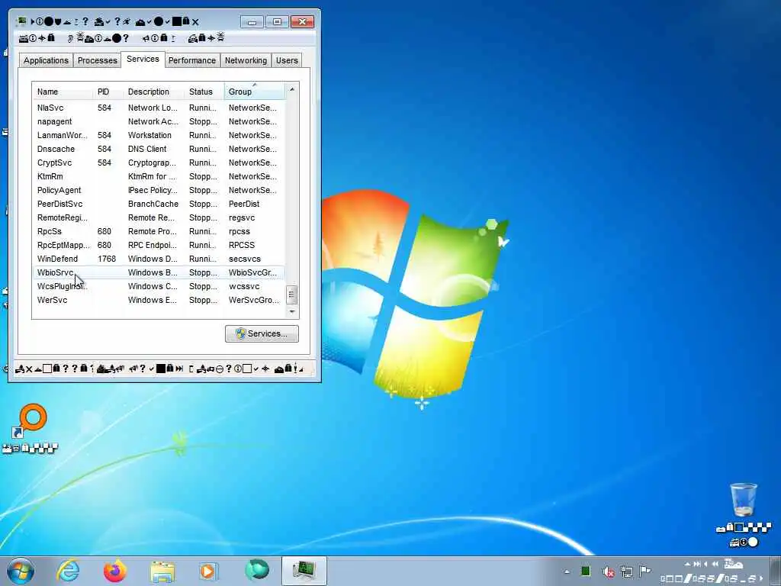Image resolution: width=781 pixels, height=586 pixels.
Task: Click the Services... button
Action: [262, 334]
